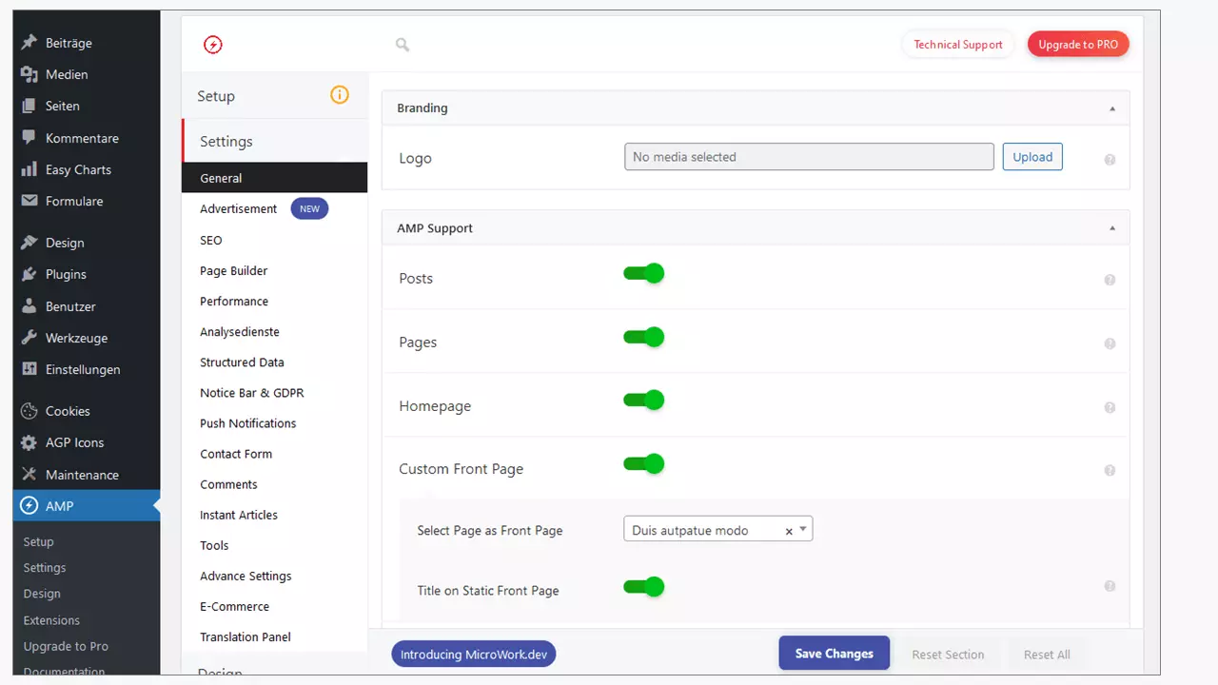Open the Performance tab
1218x685 pixels.
pos(234,301)
